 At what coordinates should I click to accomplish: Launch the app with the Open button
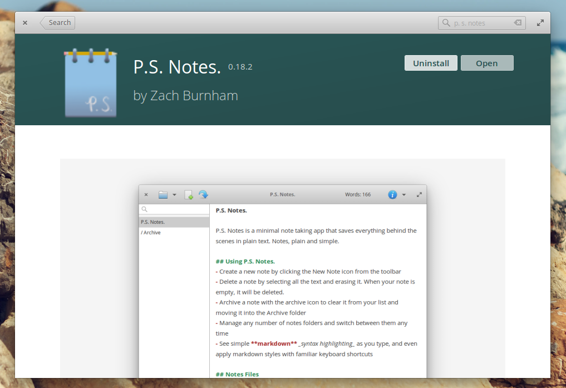tap(487, 62)
